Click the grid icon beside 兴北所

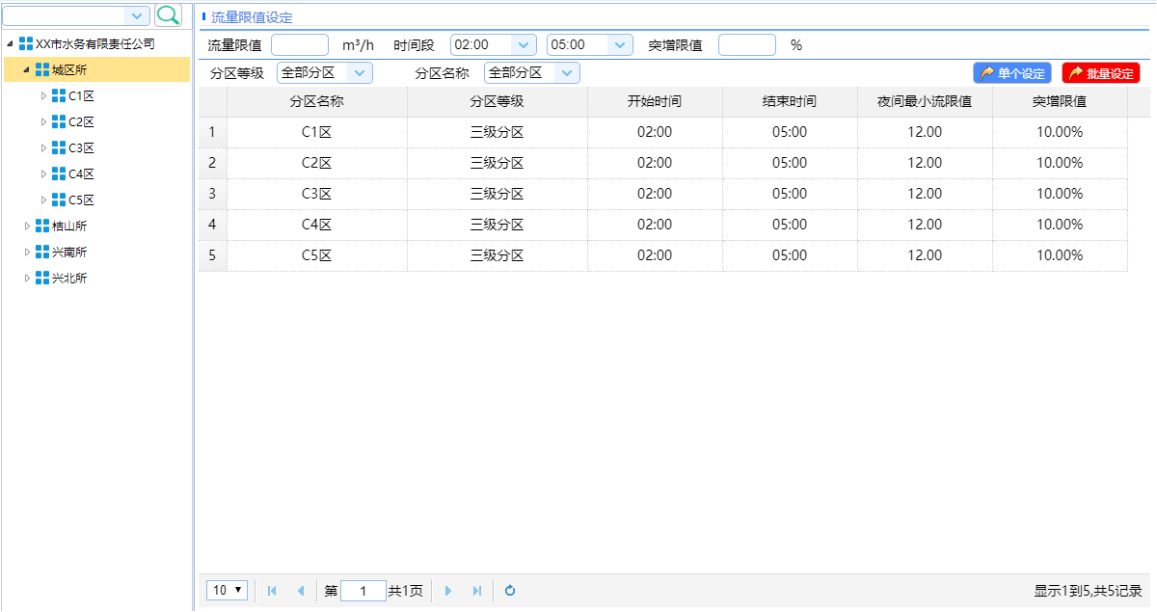42,278
